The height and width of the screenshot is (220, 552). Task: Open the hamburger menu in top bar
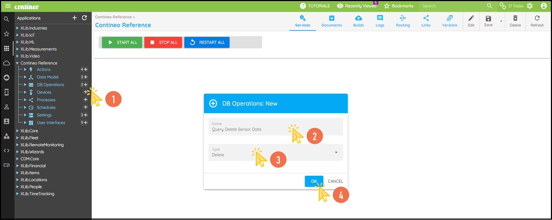point(8,6)
